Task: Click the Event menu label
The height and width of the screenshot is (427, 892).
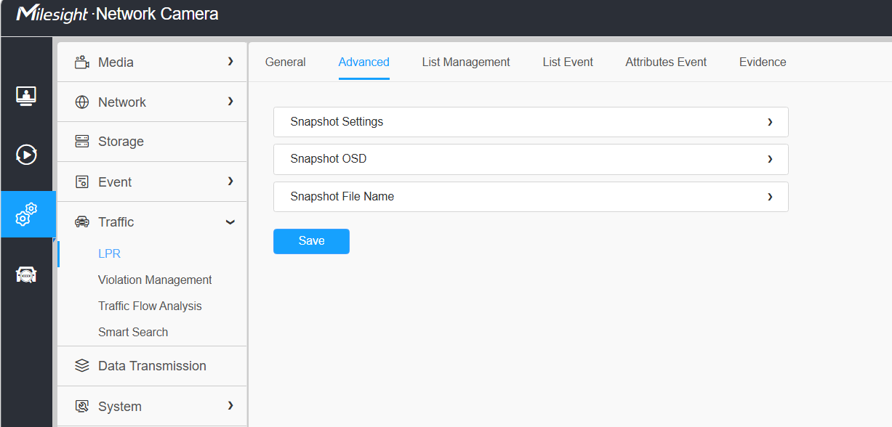Action: click(x=115, y=182)
